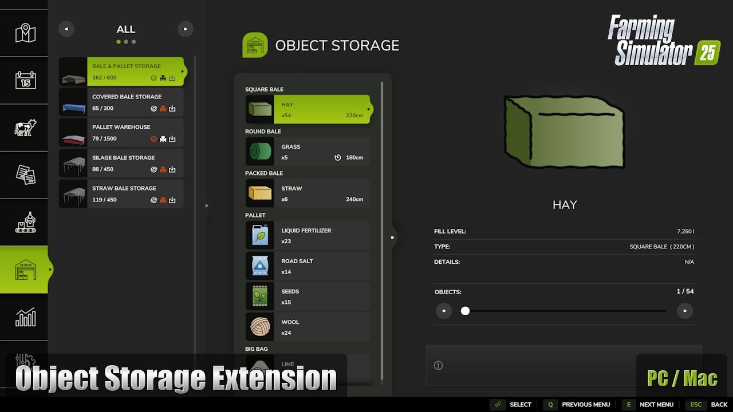Click orange pallet icon on Straw Bale Storage row

point(163,200)
